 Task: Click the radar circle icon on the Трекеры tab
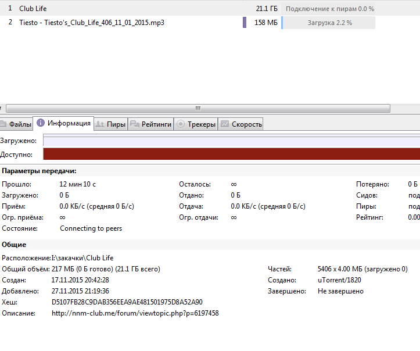click(181, 124)
